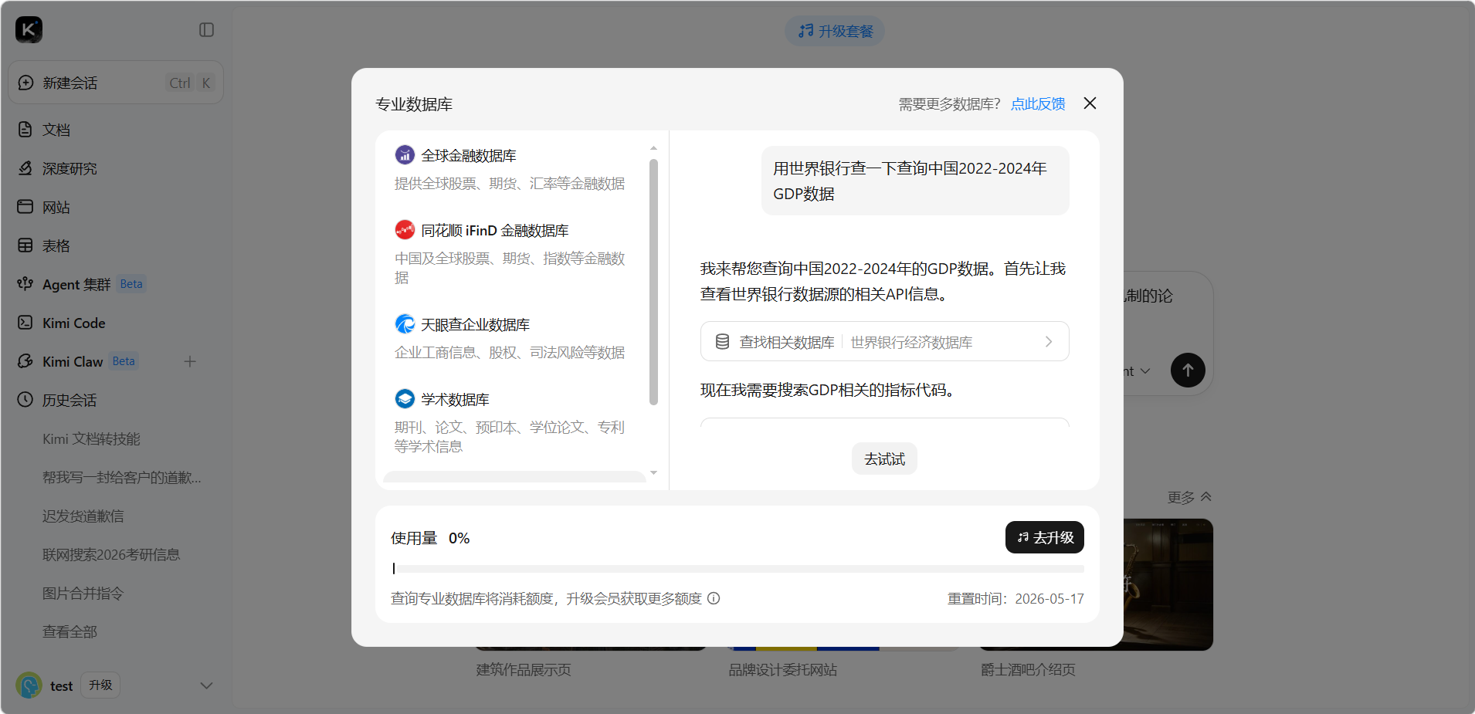Click the 去升级 button

1044,537
